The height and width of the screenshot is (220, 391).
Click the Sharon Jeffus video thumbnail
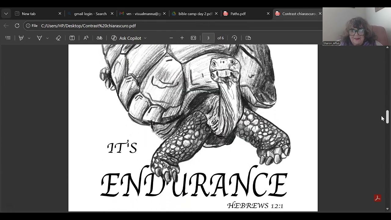click(x=357, y=27)
